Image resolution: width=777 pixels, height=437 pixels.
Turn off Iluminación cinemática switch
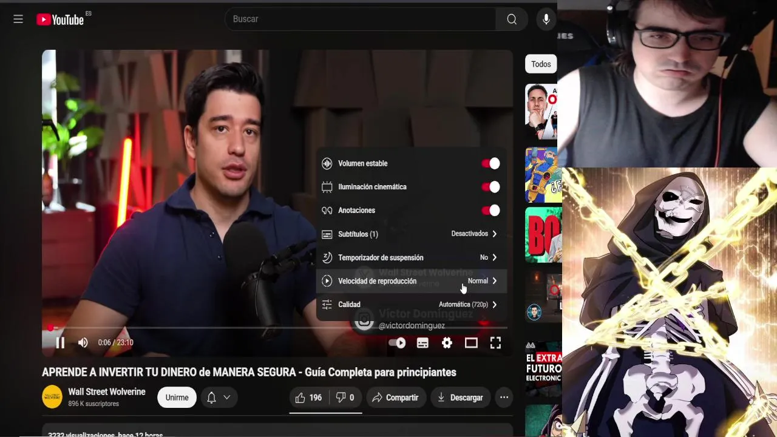point(490,187)
